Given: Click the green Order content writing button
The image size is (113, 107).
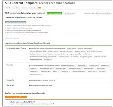Looking at the screenshot, I should coord(54,13).
